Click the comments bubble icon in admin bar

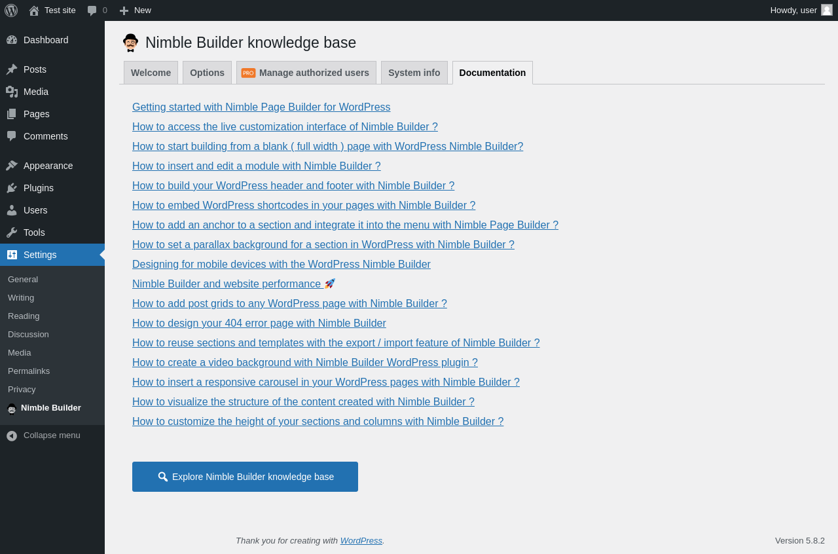click(x=92, y=10)
